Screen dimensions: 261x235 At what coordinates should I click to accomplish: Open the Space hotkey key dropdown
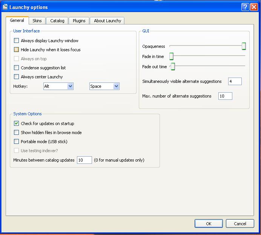pos(104,86)
